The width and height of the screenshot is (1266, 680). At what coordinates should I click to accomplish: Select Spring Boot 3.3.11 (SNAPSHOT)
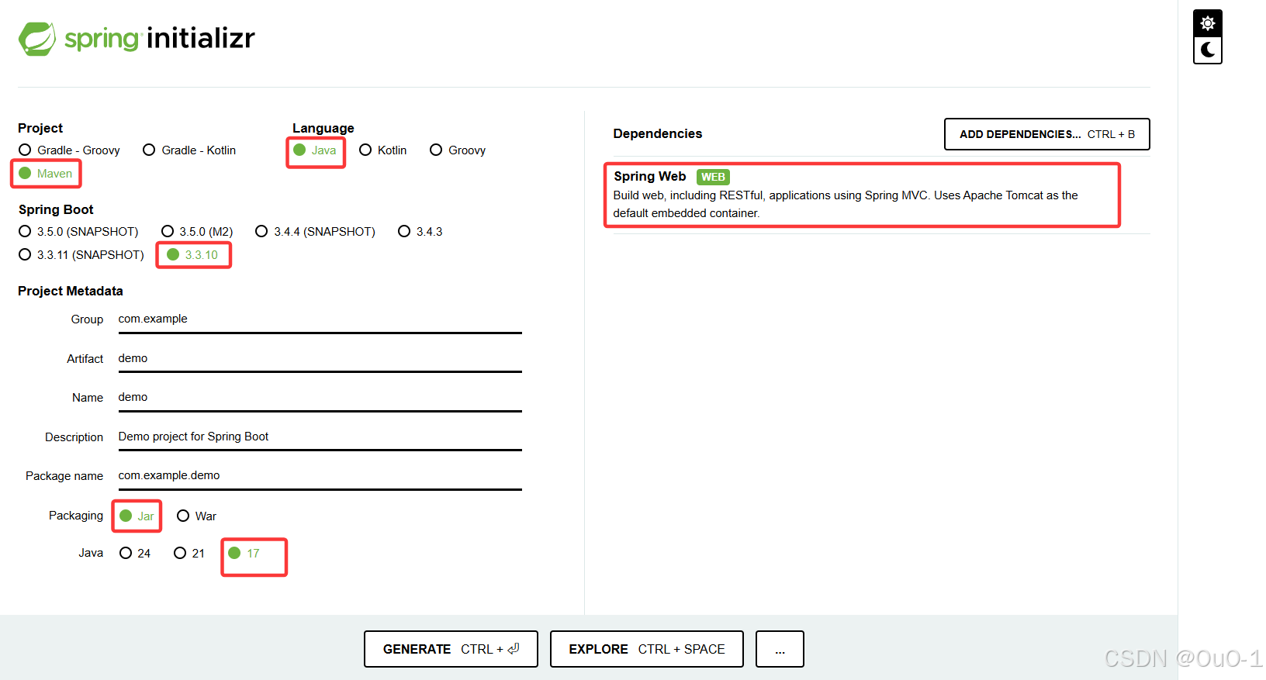click(x=81, y=254)
